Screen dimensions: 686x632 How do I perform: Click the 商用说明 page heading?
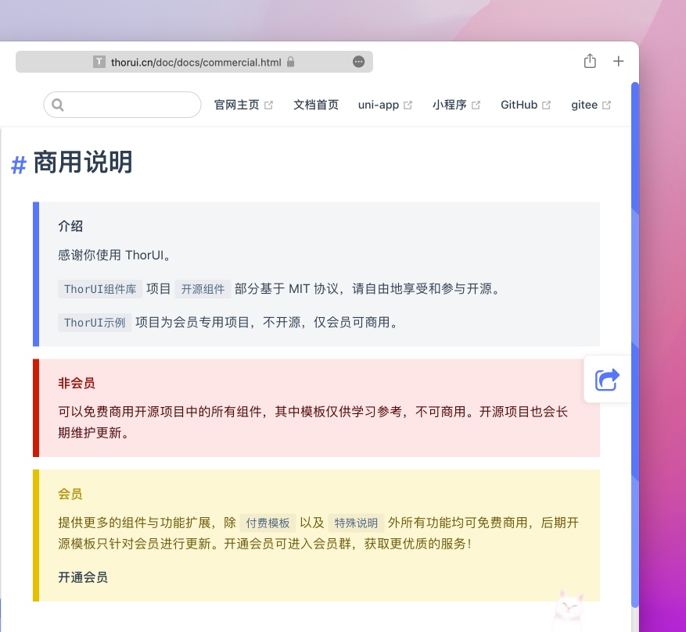(83, 162)
